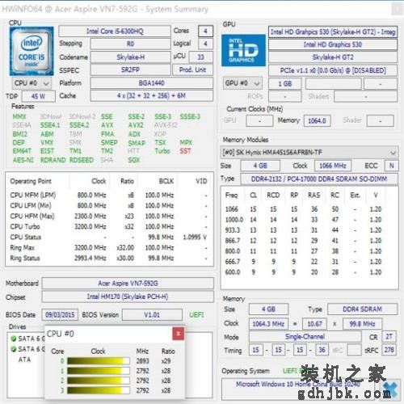
Task: Click the memory multiplier 10.67 field
Action: pyautogui.click(x=314, y=324)
